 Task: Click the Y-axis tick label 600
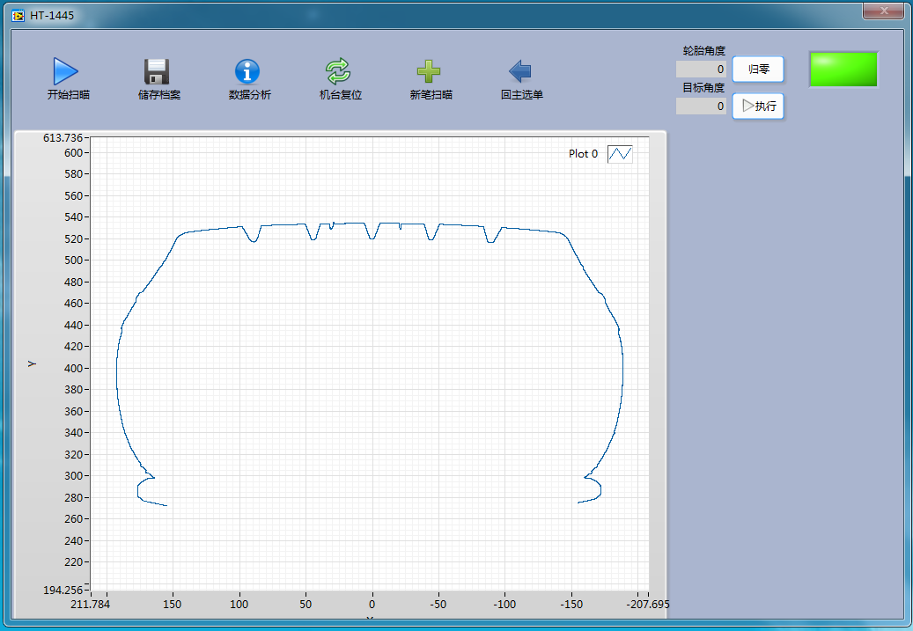pyautogui.click(x=73, y=152)
